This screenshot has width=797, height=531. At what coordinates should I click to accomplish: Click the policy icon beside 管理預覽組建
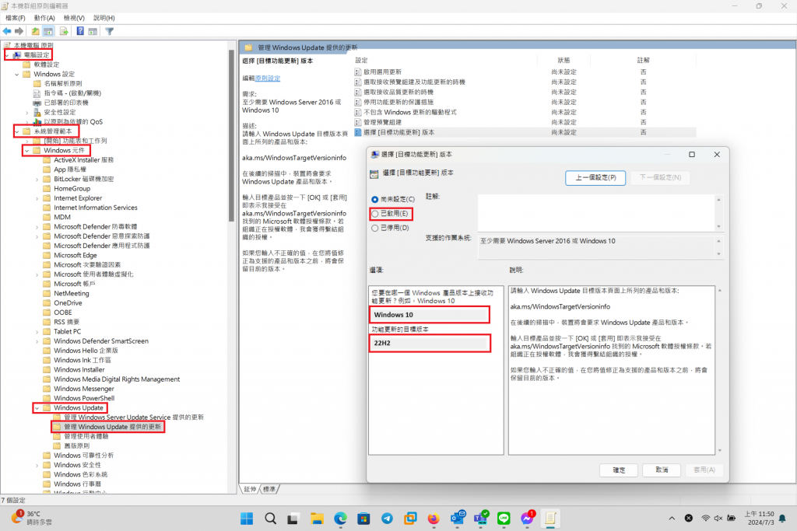tap(358, 122)
